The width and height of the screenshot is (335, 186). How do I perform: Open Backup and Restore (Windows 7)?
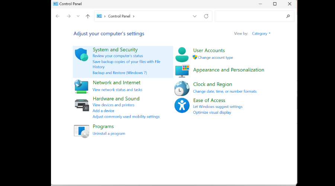[x=119, y=73]
